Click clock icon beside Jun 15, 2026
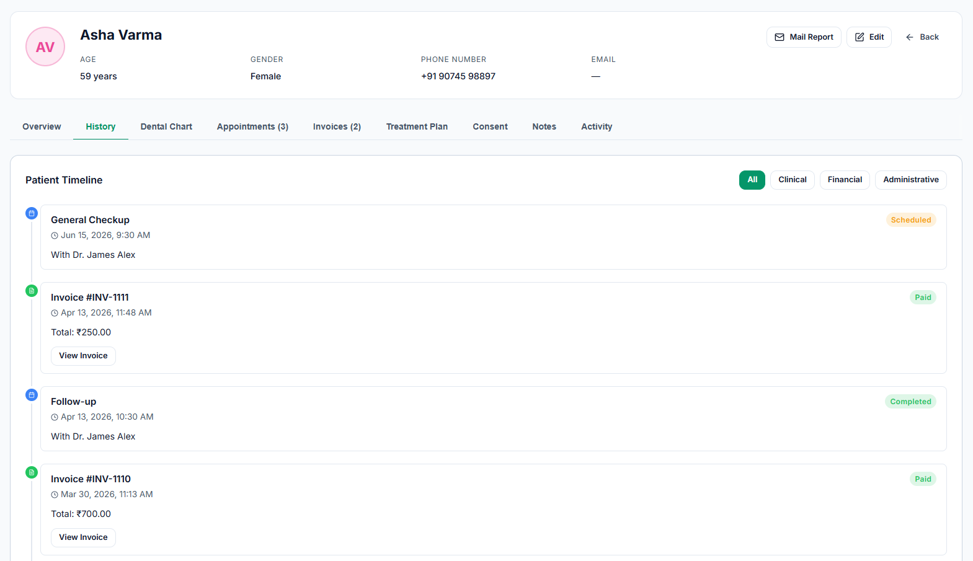The image size is (973, 561). click(55, 236)
